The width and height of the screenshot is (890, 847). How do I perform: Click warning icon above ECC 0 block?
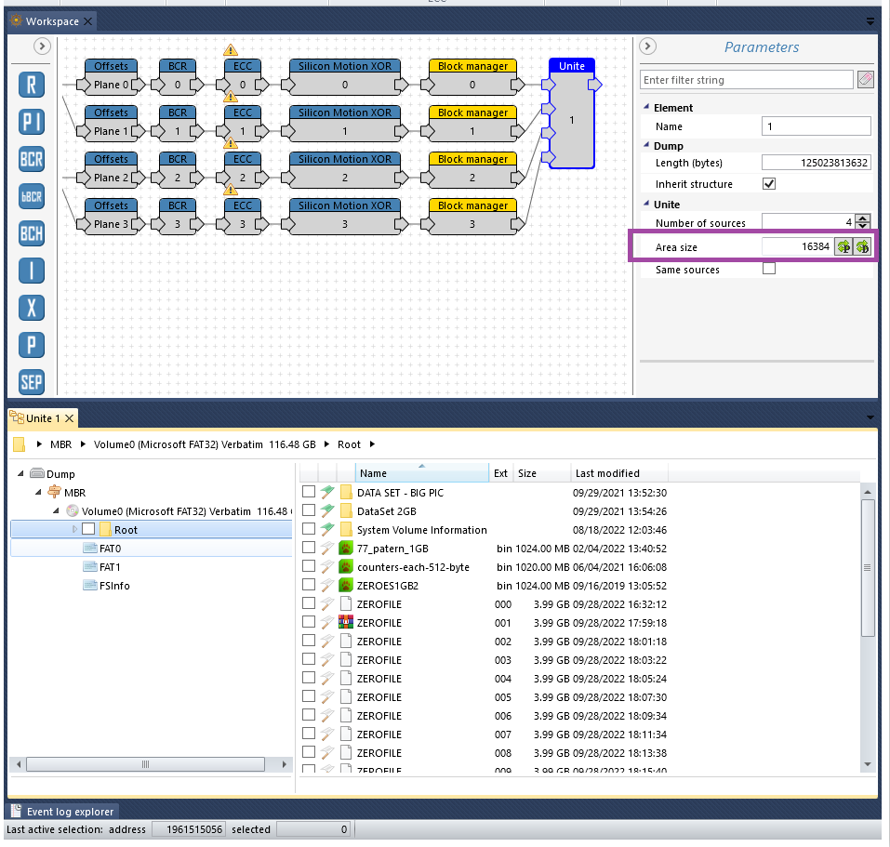click(231, 50)
